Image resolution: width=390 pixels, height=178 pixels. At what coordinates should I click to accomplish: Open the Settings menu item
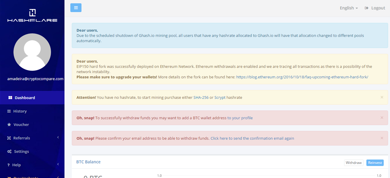pyautogui.click(x=32, y=151)
